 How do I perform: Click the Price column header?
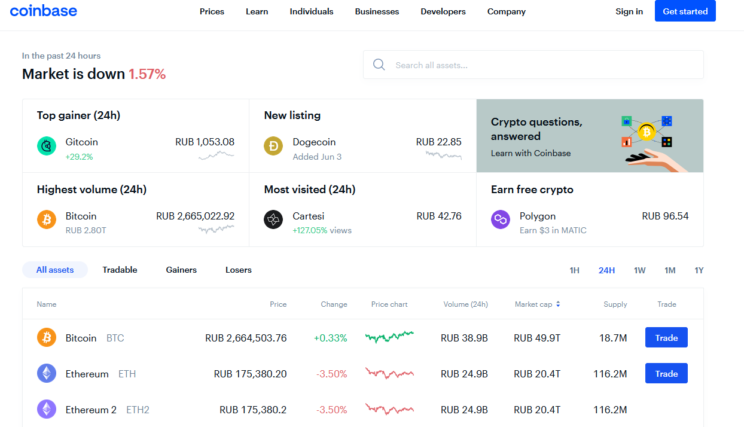click(x=278, y=304)
